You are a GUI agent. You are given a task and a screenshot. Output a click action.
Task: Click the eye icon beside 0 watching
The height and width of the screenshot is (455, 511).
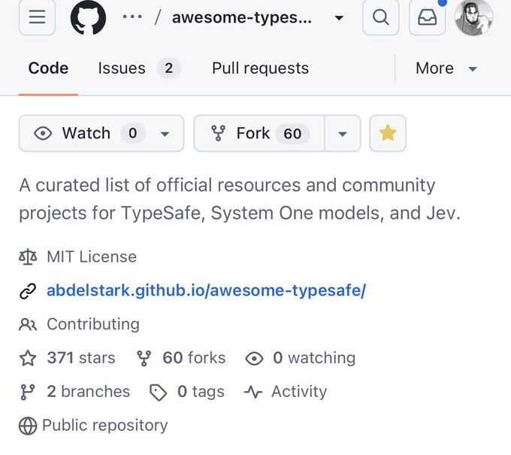coord(254,359)
